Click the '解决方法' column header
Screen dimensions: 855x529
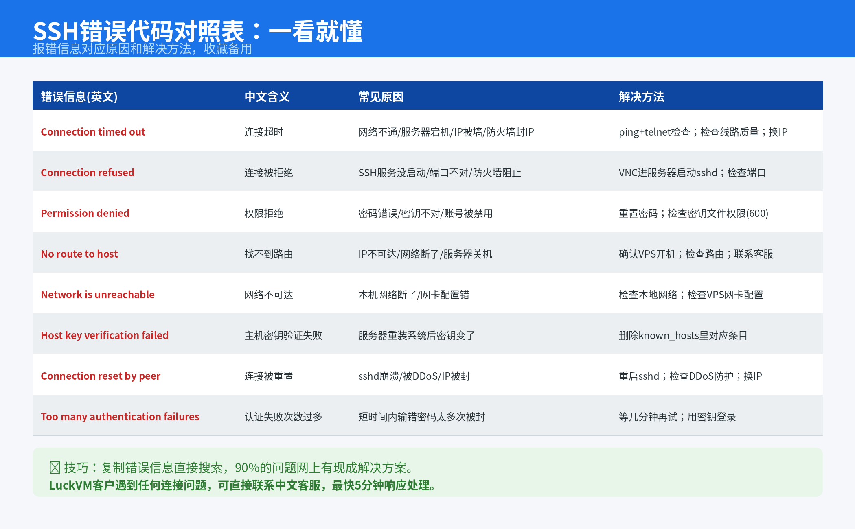[x=642, y=97]
